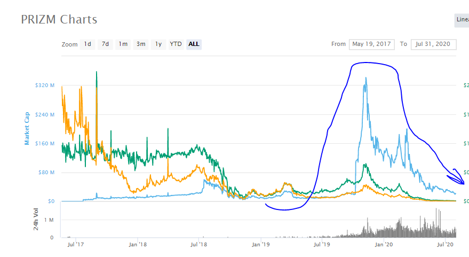Click the 1 M volume axis value
The width and height of the screenshot is (469, 257).
pyautogui.click(x=49, y=220)
